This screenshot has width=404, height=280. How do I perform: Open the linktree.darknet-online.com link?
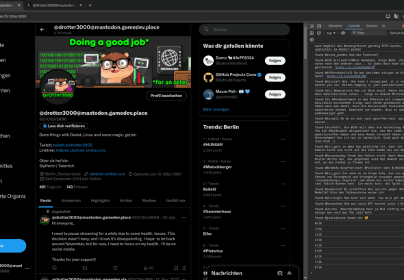click(x=81, y=150)
